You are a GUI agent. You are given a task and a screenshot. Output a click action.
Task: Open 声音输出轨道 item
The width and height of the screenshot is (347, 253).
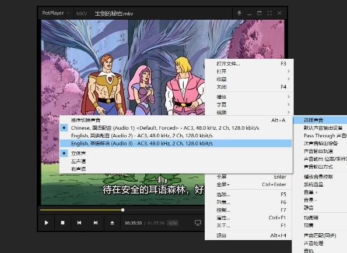coord(320,151)
